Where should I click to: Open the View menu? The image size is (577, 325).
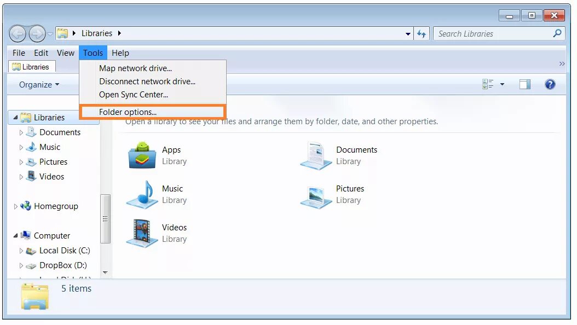(x=66, y=53)
